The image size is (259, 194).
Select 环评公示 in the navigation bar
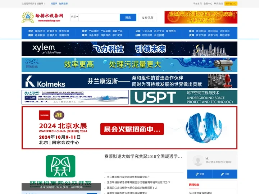(x=224, y=31)
